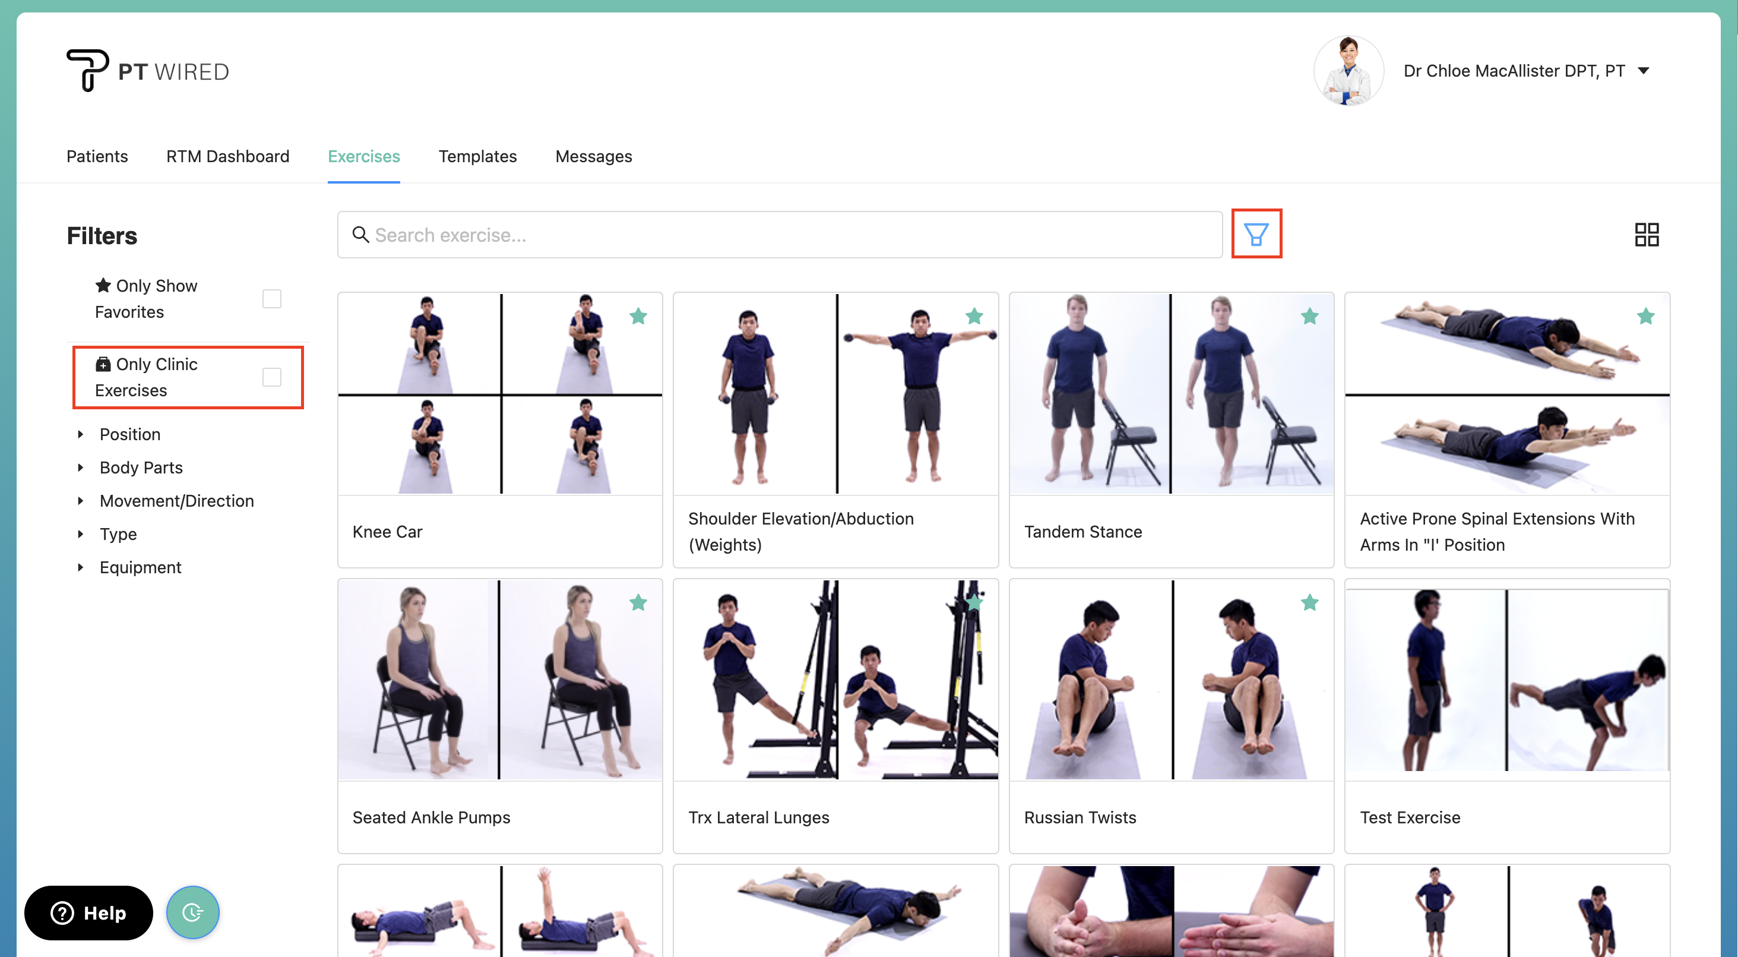This screenshot has height=957, width=1738.
Task: Check the Only Clinic Exercises box
Action: click(x=271, y=377)
